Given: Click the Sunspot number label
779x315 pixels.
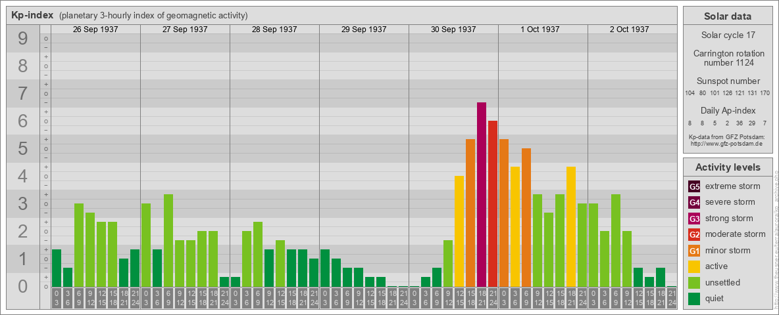Looking at the screenshot, I should [x=727, y=81].
